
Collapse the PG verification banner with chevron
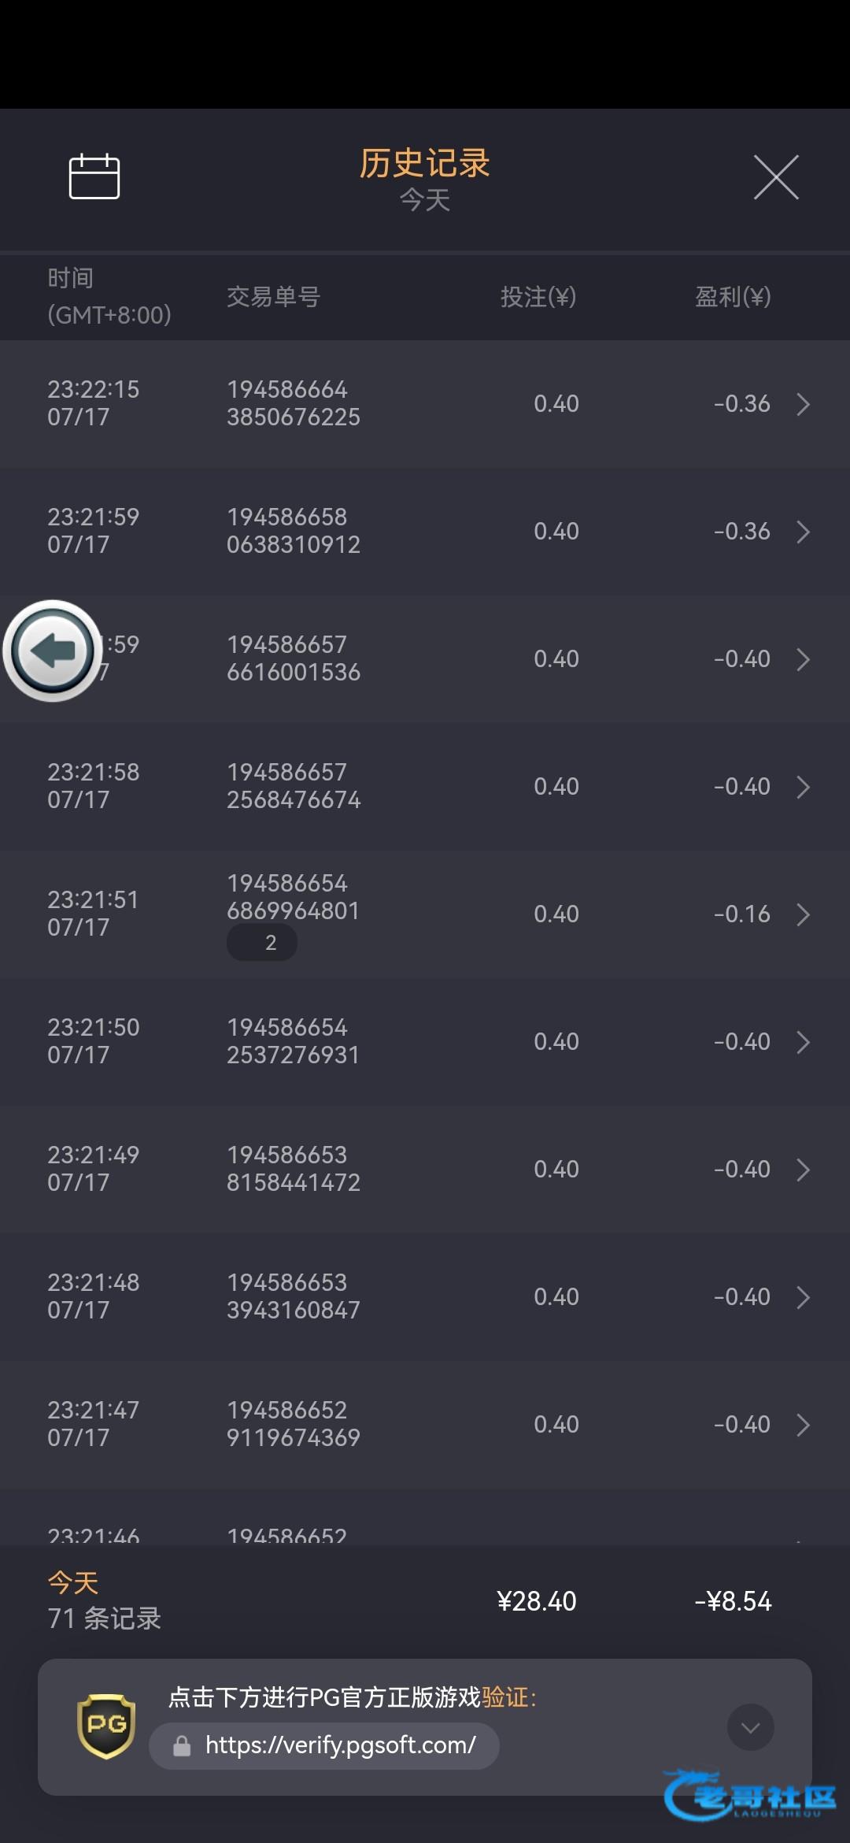click(750, 1727)
